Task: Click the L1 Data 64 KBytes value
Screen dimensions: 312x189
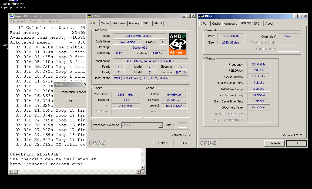Action: [174, 95]
